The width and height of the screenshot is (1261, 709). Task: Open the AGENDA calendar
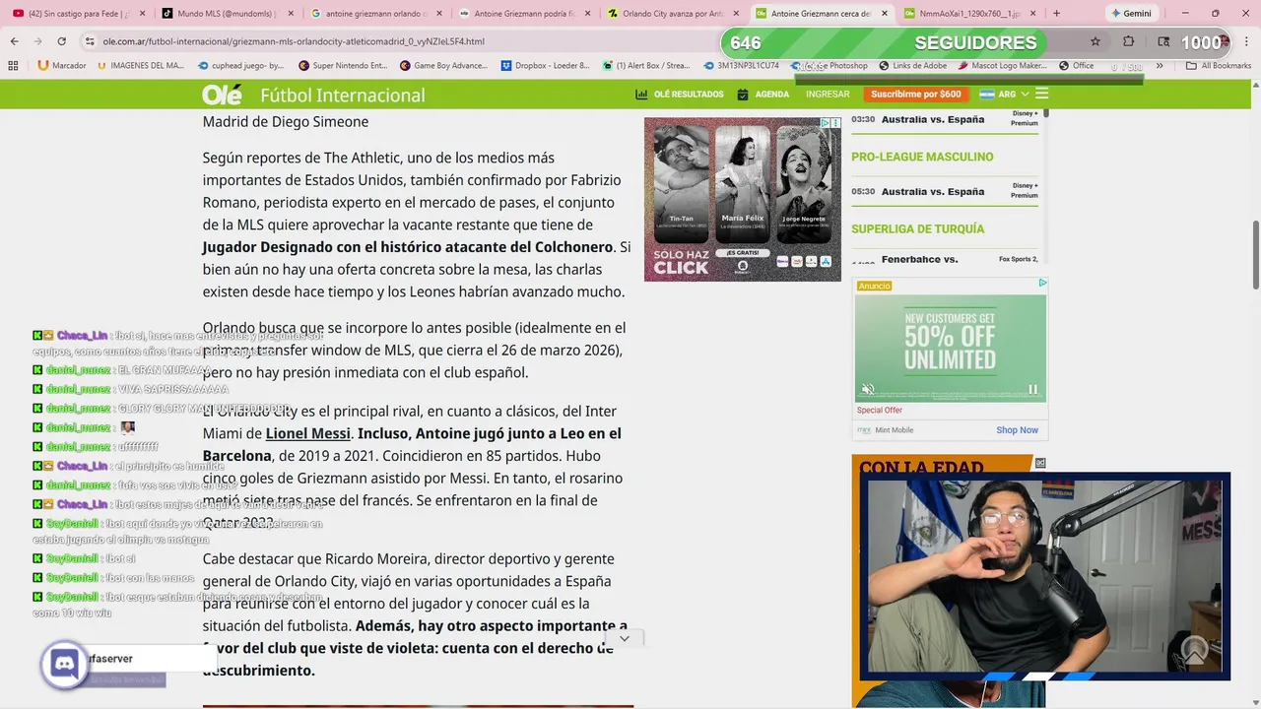pos(763,95)
